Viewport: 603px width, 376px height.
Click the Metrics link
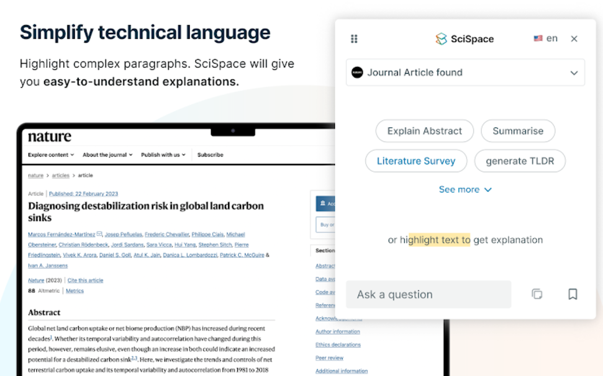(75, 291)
